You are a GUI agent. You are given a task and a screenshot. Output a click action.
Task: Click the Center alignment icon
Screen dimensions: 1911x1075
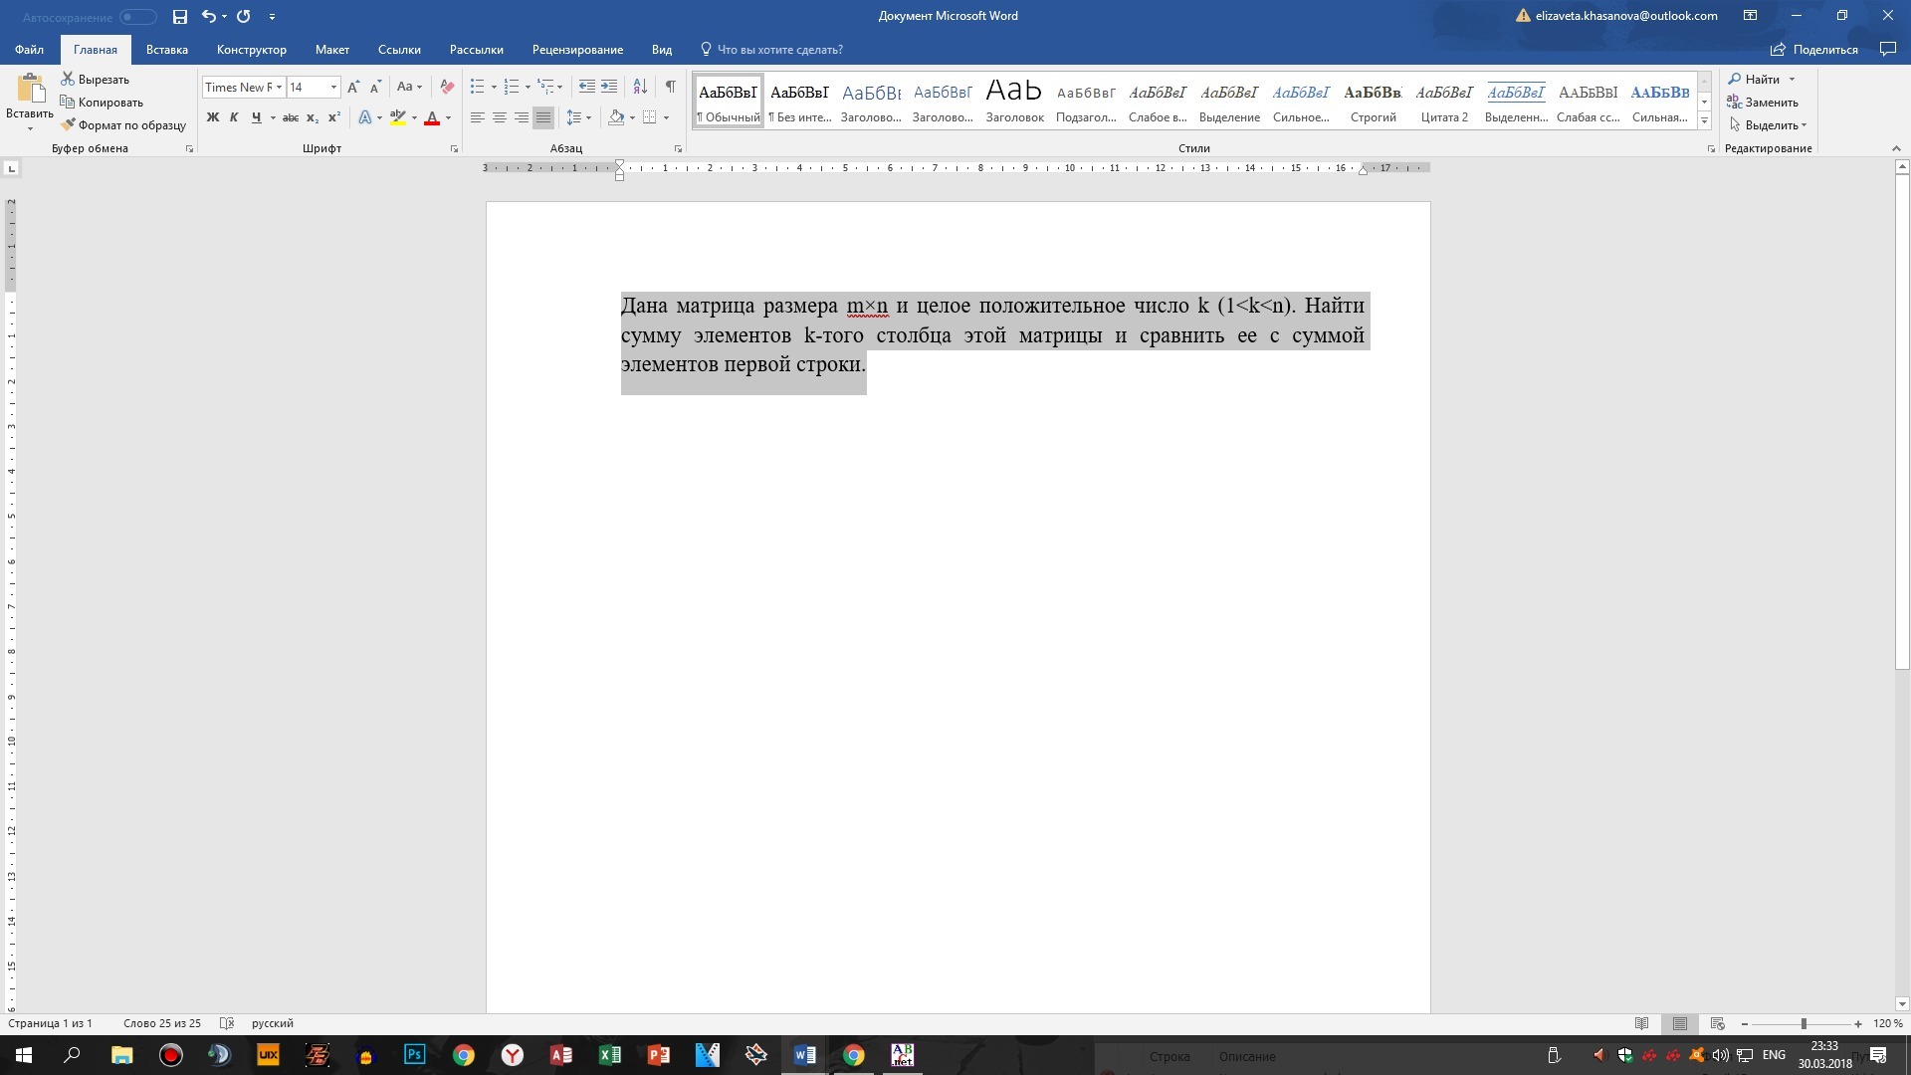(500, 117)
